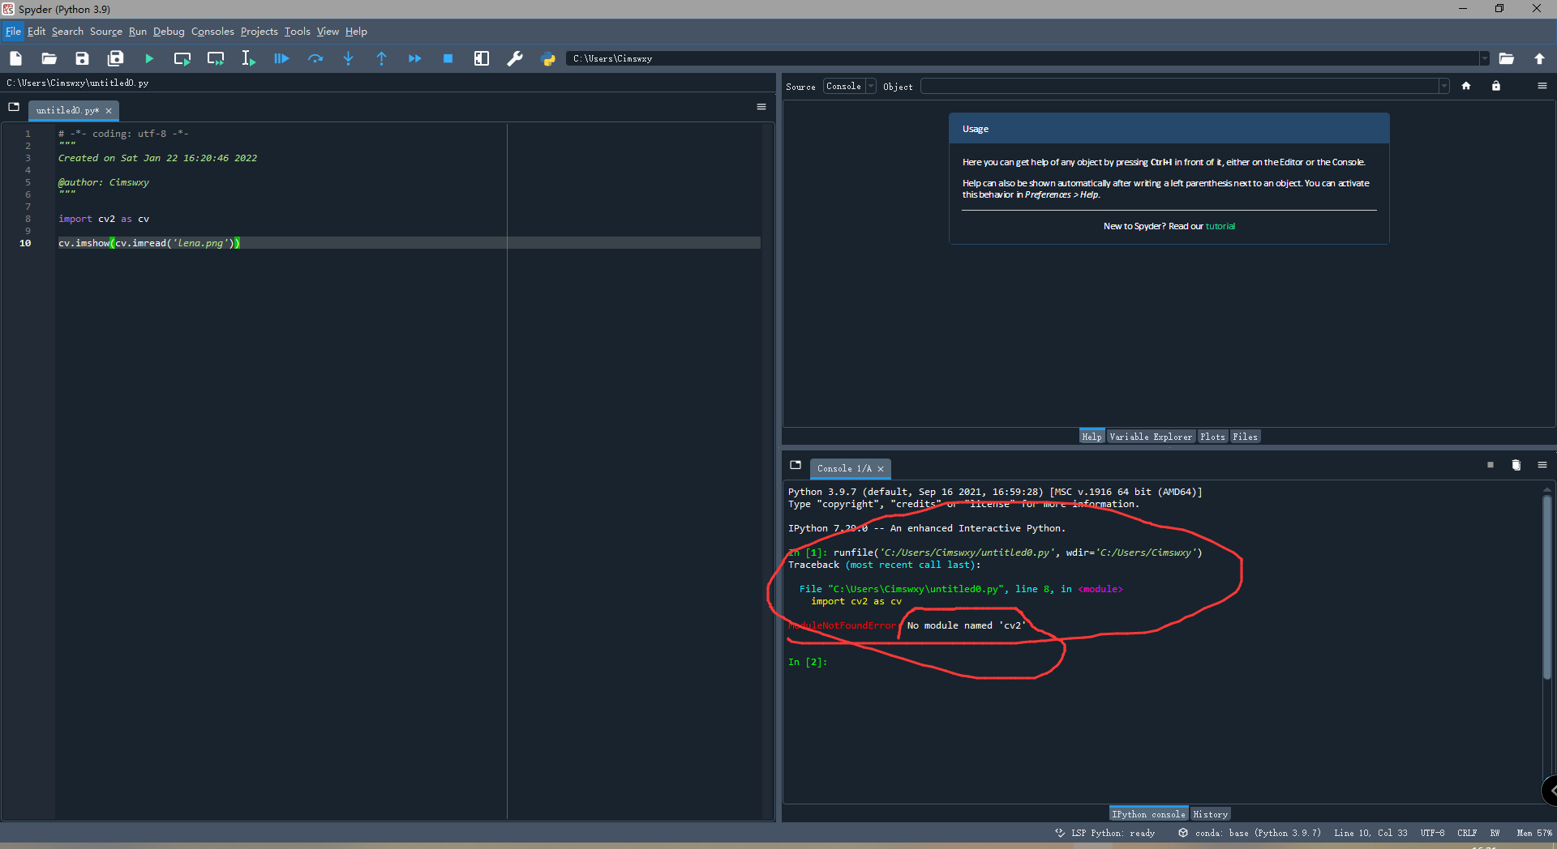Viewport: 1557px width, 849px height.
Task: Switch to the History tab
Action: [x=1210, y=814]
